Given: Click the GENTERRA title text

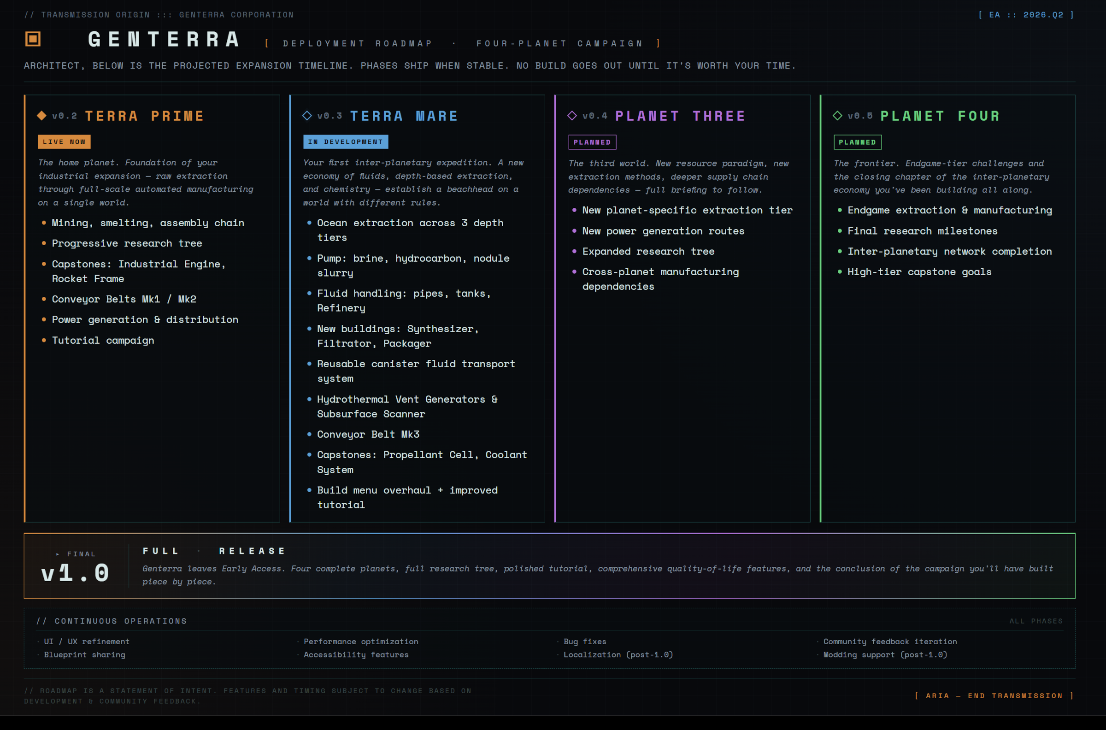Looking at the screenshot, I should (x=164, y=39).
